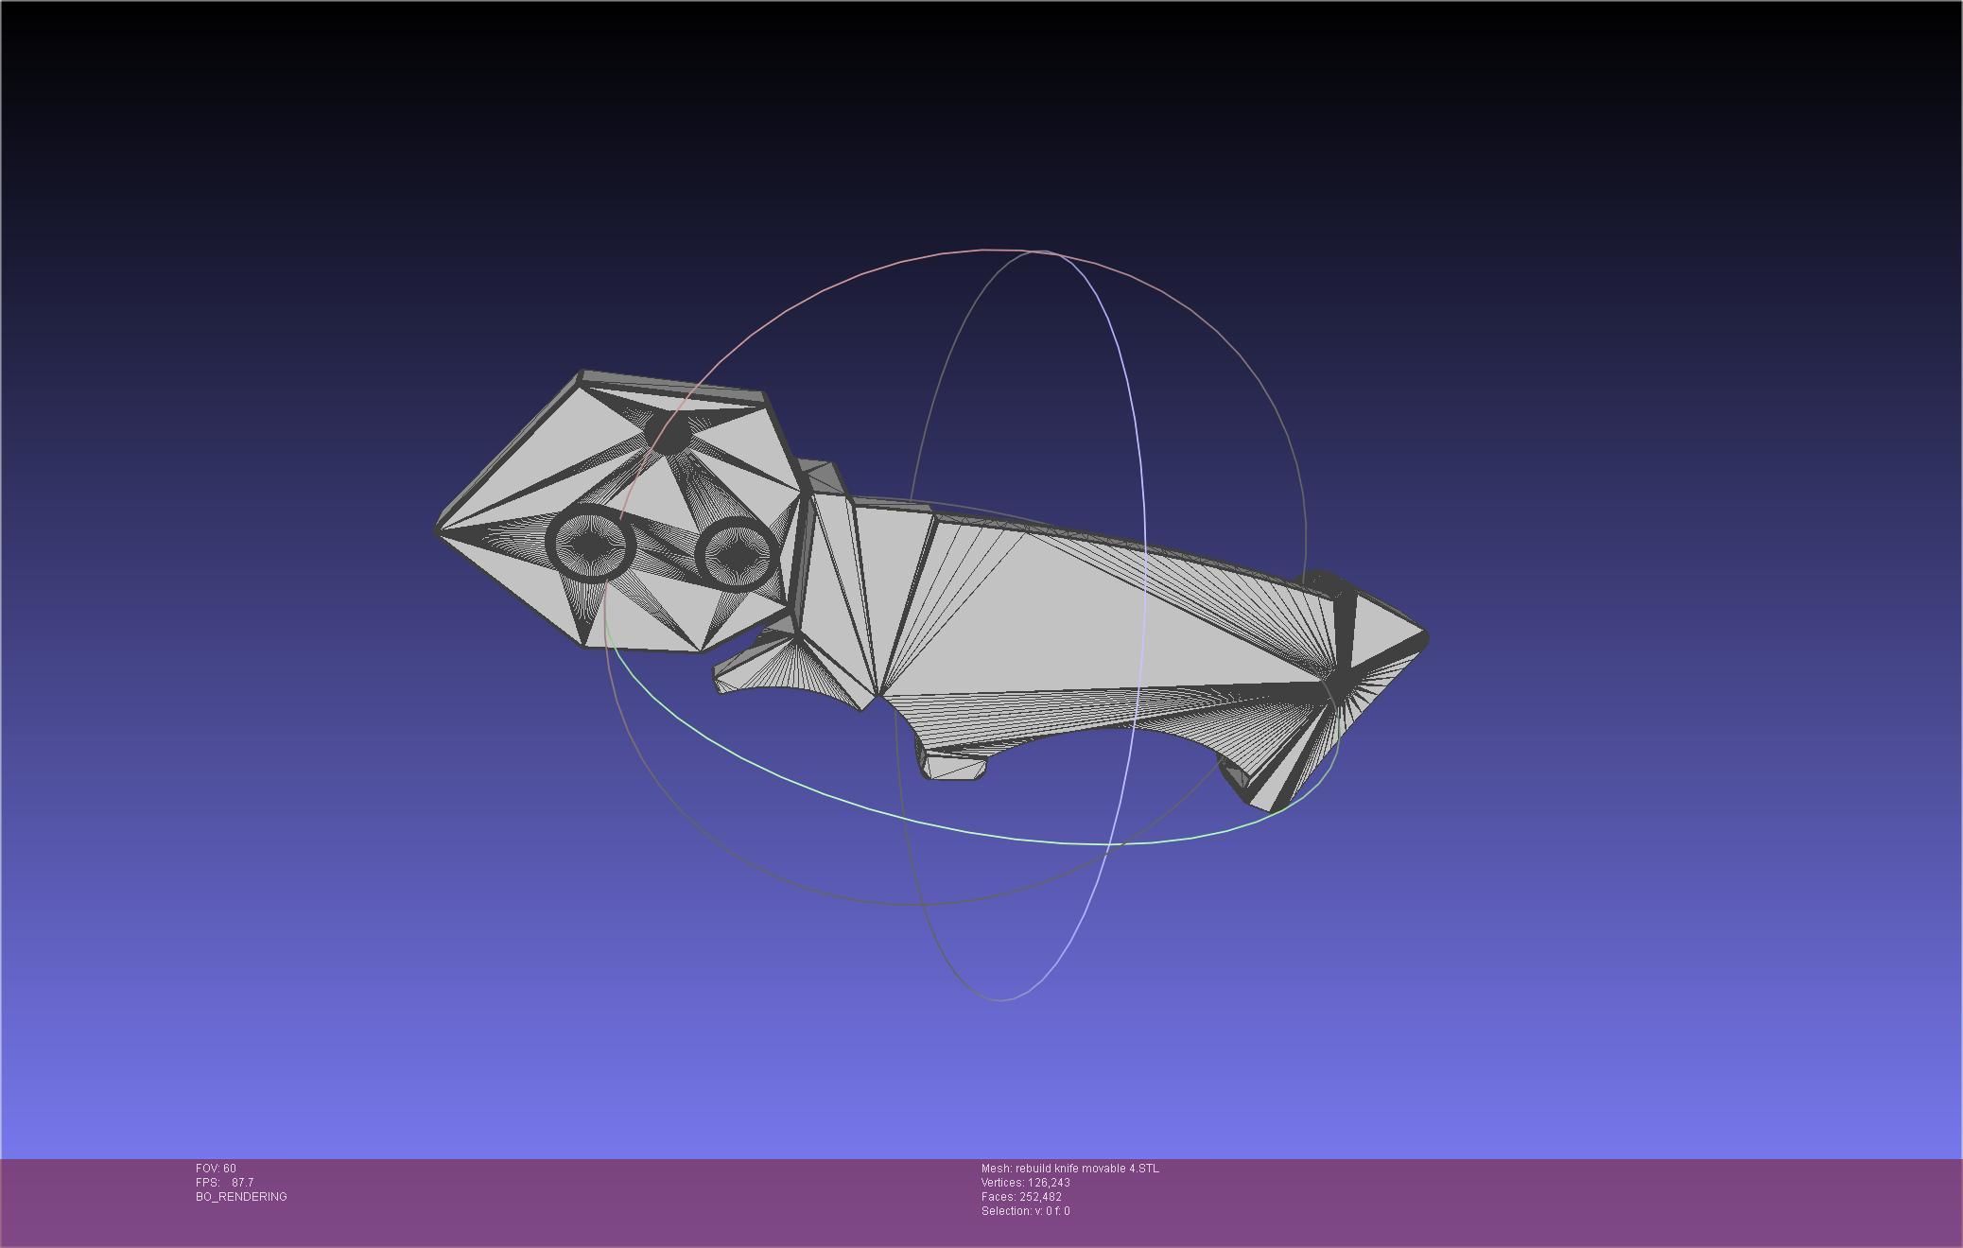1963x1248 pixels.
Task: Click the Vertices: 126,243 count
Action: (1026, 1183)
